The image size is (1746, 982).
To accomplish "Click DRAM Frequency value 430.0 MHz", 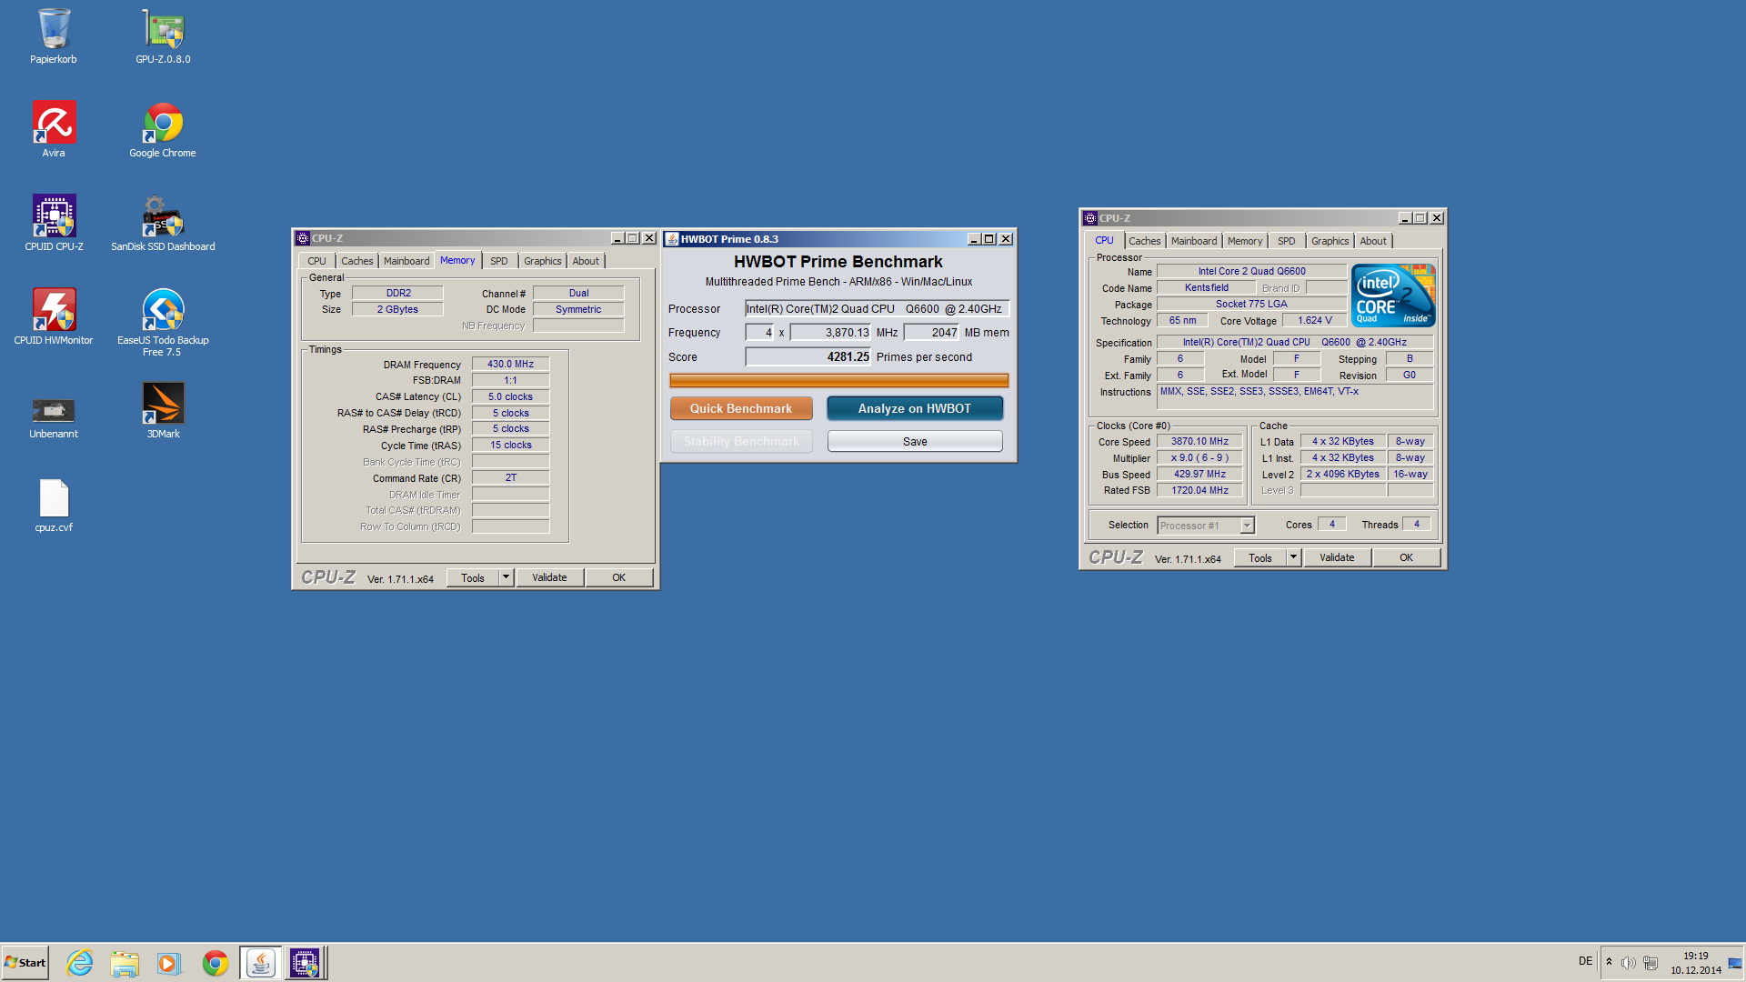I will click(510, 365).
